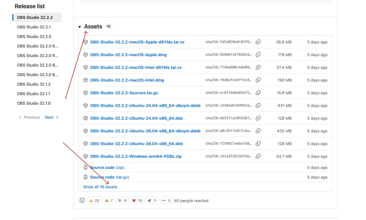Toggle thumbs up reaction with 29
This screenshot has width=366, height=220.
[x=94, y=200]
